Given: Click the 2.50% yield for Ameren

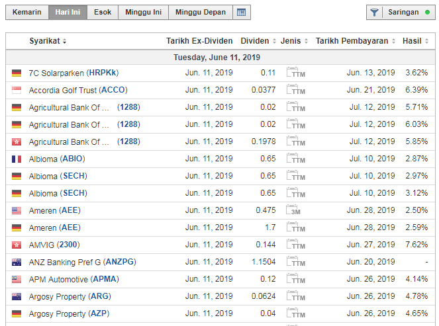Looking at the screenshot, I should pyautogui.click(x=416, y=210).
